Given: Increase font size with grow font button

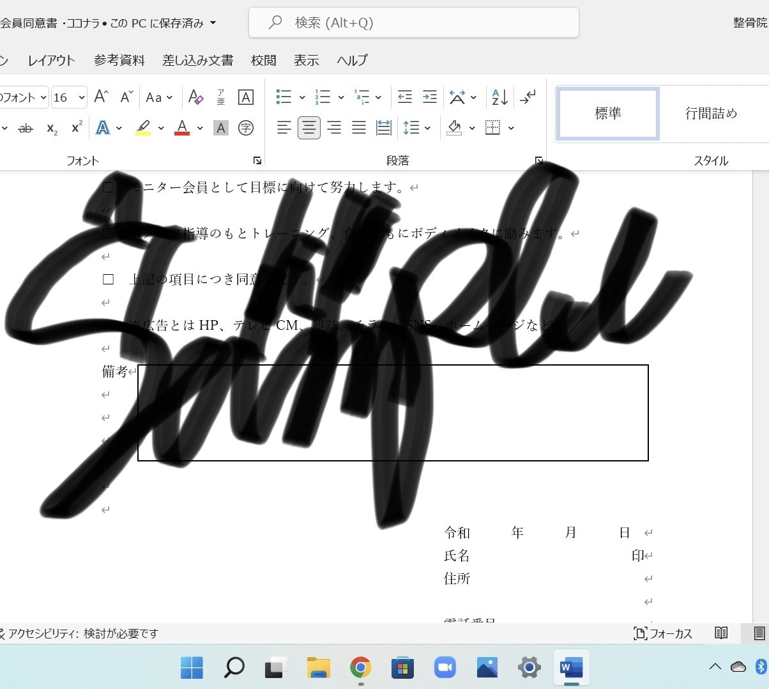Looking at the screenshot, I should [101, 97].
